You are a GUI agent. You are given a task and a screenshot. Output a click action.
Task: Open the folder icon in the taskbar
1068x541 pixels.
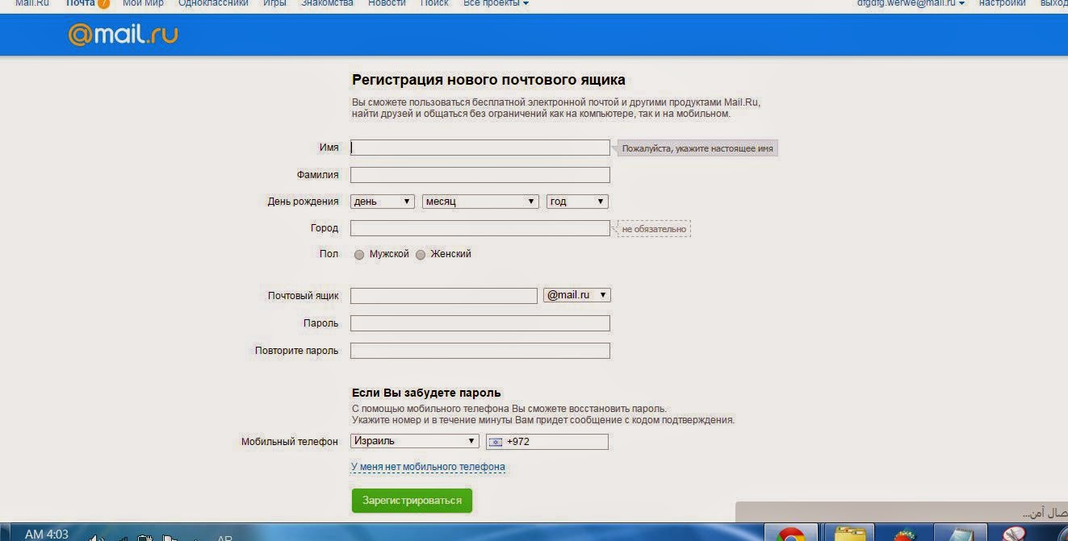point(851,535)
